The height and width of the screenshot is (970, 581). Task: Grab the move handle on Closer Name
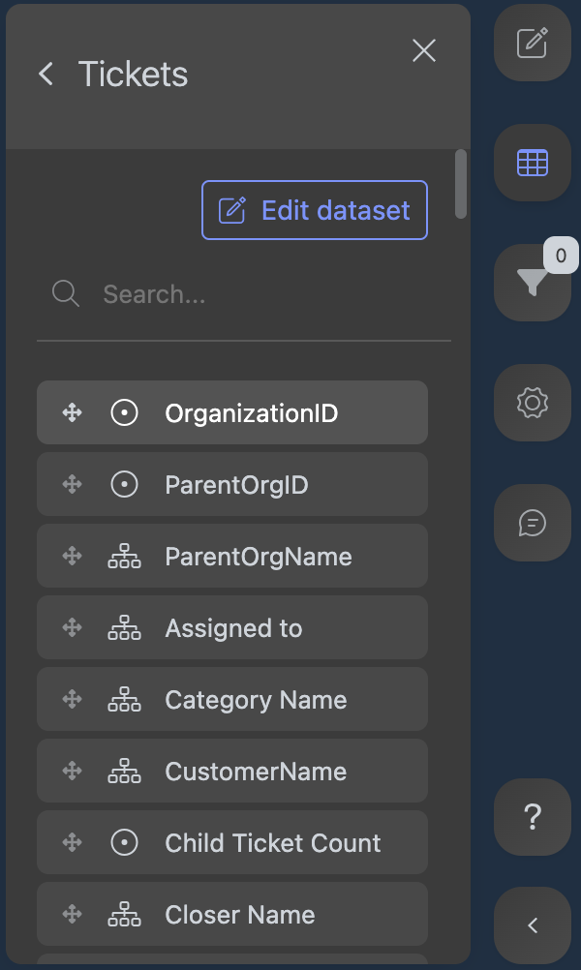pyautogui.click(x=73, y=914)
